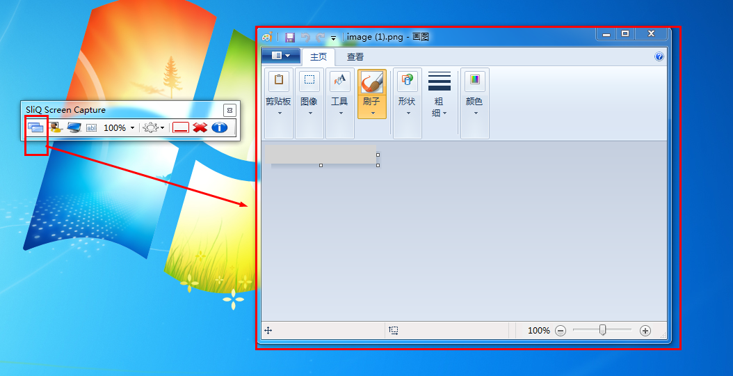Open the blue Paint file menu button
Image resolution: width=733 pixels, height=376 pixels.
tap(280, 56)
